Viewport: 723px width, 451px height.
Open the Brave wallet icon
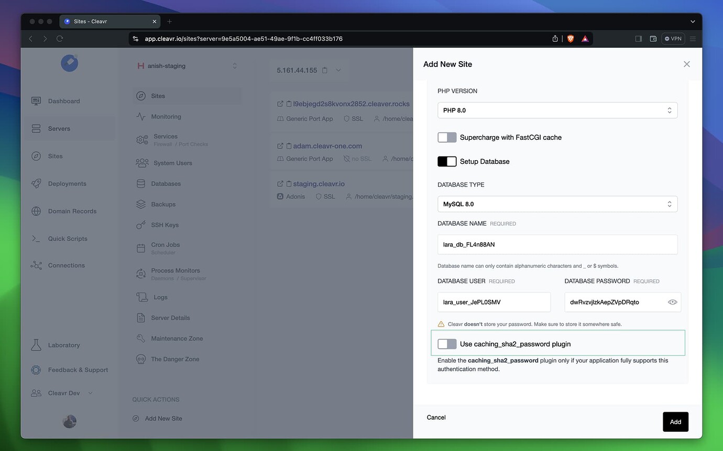(653, 39)
